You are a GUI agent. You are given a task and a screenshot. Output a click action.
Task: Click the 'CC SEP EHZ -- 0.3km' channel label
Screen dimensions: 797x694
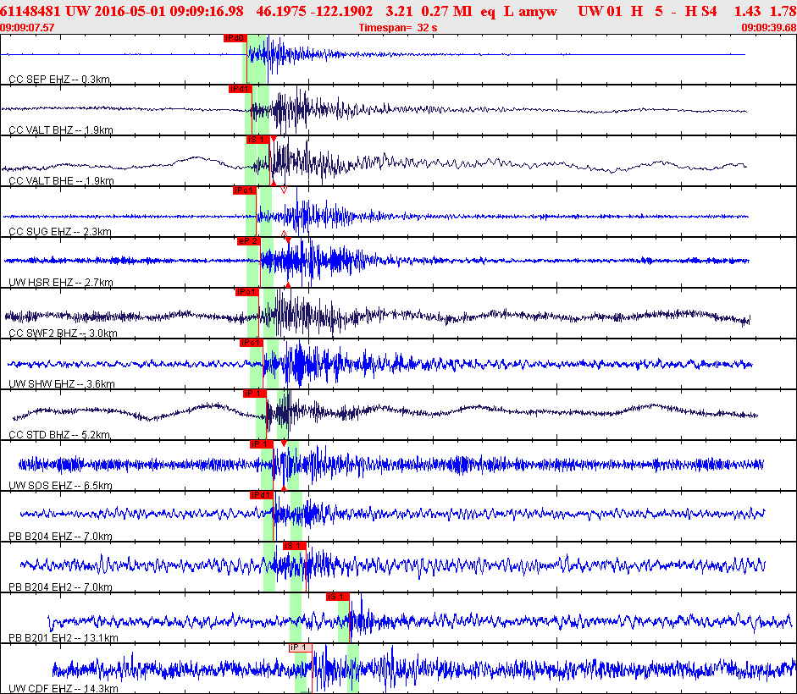59,80
